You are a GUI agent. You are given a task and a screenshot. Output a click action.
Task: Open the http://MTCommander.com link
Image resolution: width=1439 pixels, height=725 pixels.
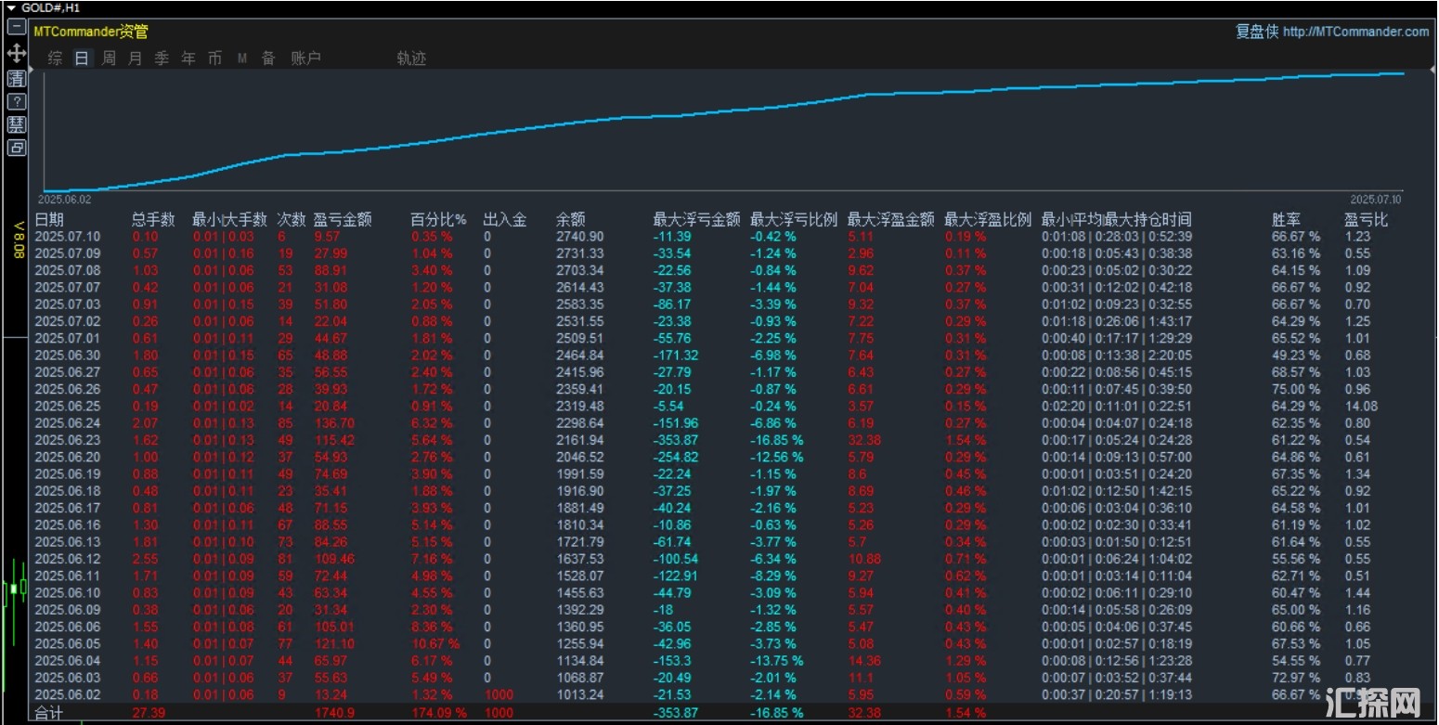(x=1355, y=32)
